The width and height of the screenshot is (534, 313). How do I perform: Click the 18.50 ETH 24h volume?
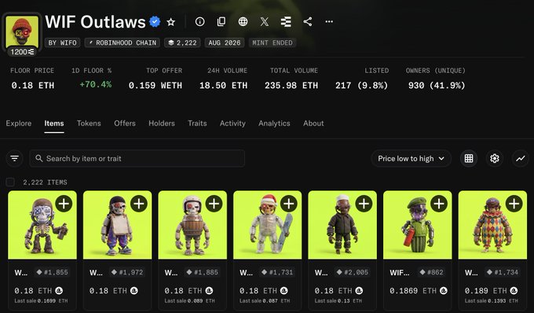click(x=223, y=85)
